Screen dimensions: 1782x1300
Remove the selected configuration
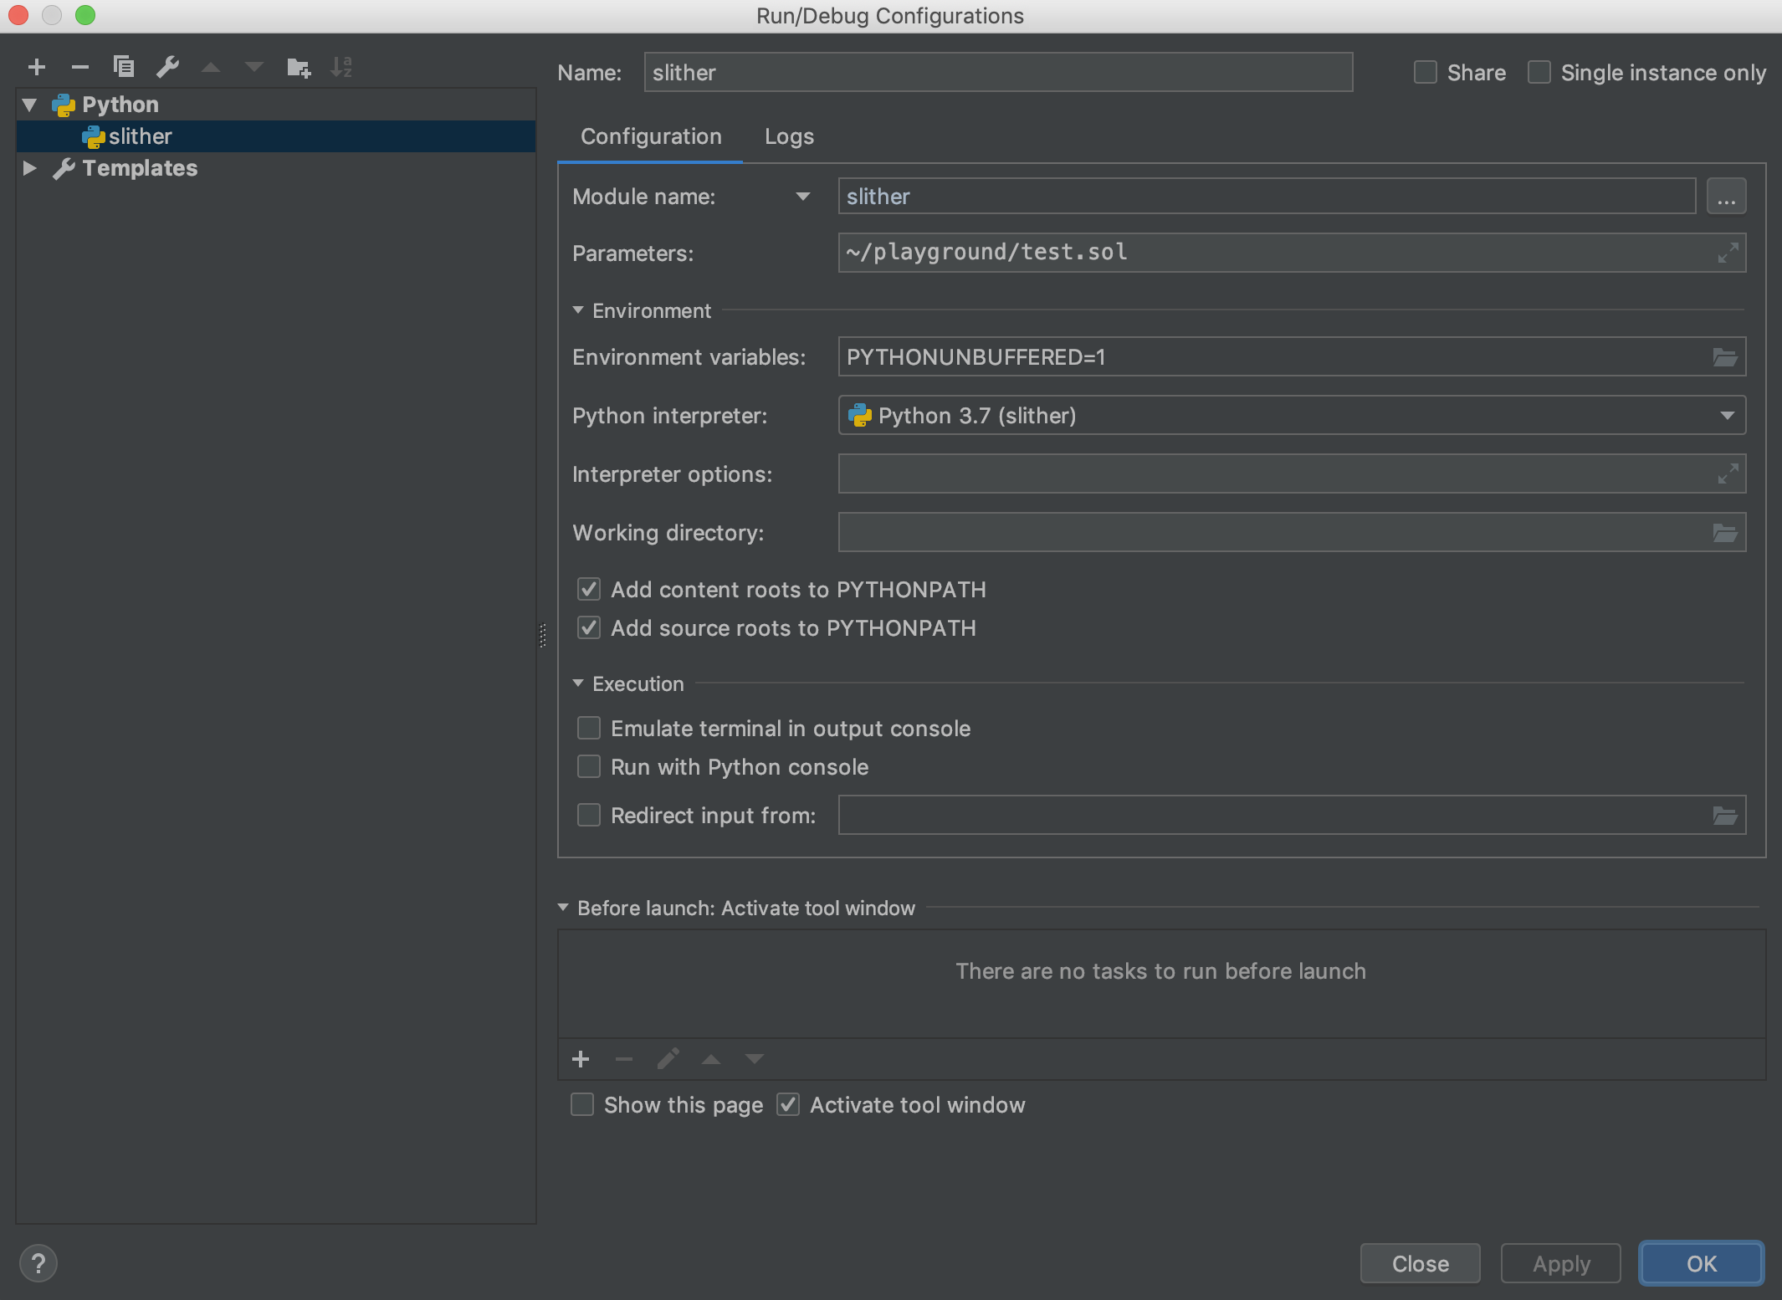[80, 67]
